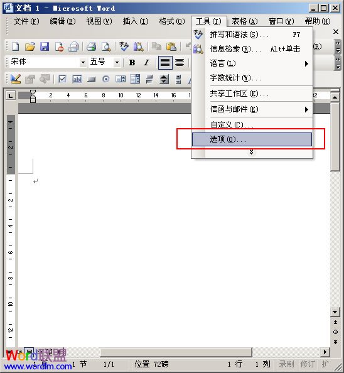Choose 自定义(C)... menu entry

pyautogui.click(x=252, y=125)
